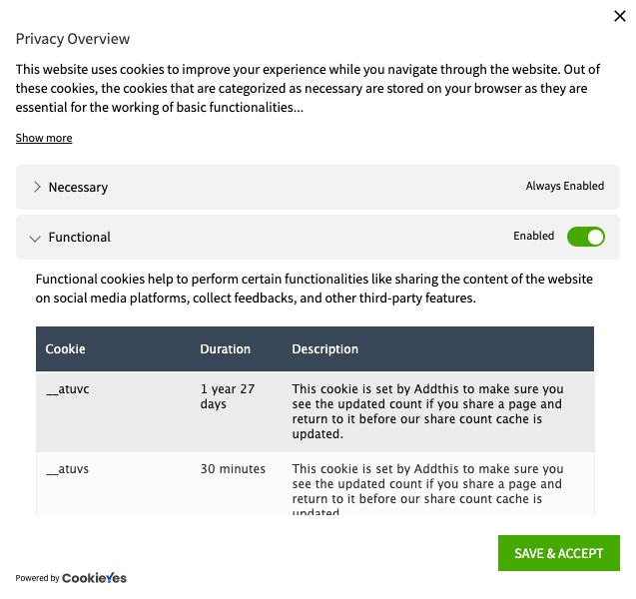Click the Duration column header
Viewport: 636px width, 599px height.
coord(225,349)
